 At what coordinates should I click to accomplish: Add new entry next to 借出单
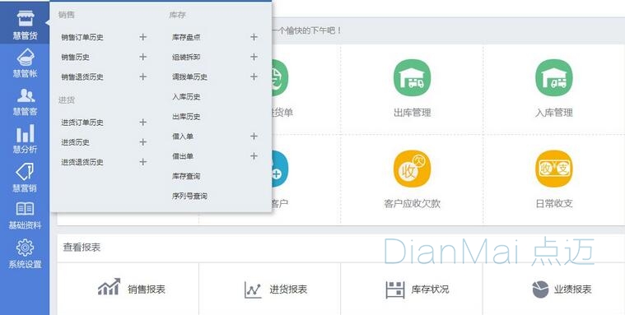click(x=254, y=156)
